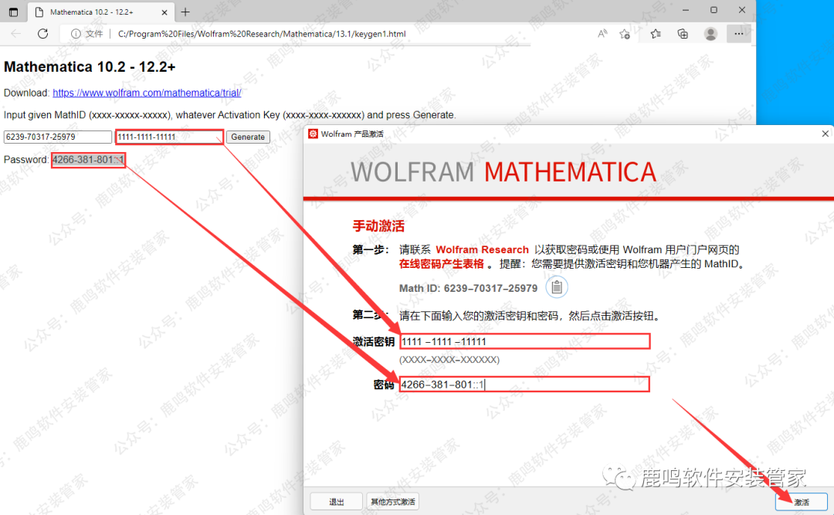Open a new browser tab
This screenshot has height=515, width=834.
[x=185, y=12]
